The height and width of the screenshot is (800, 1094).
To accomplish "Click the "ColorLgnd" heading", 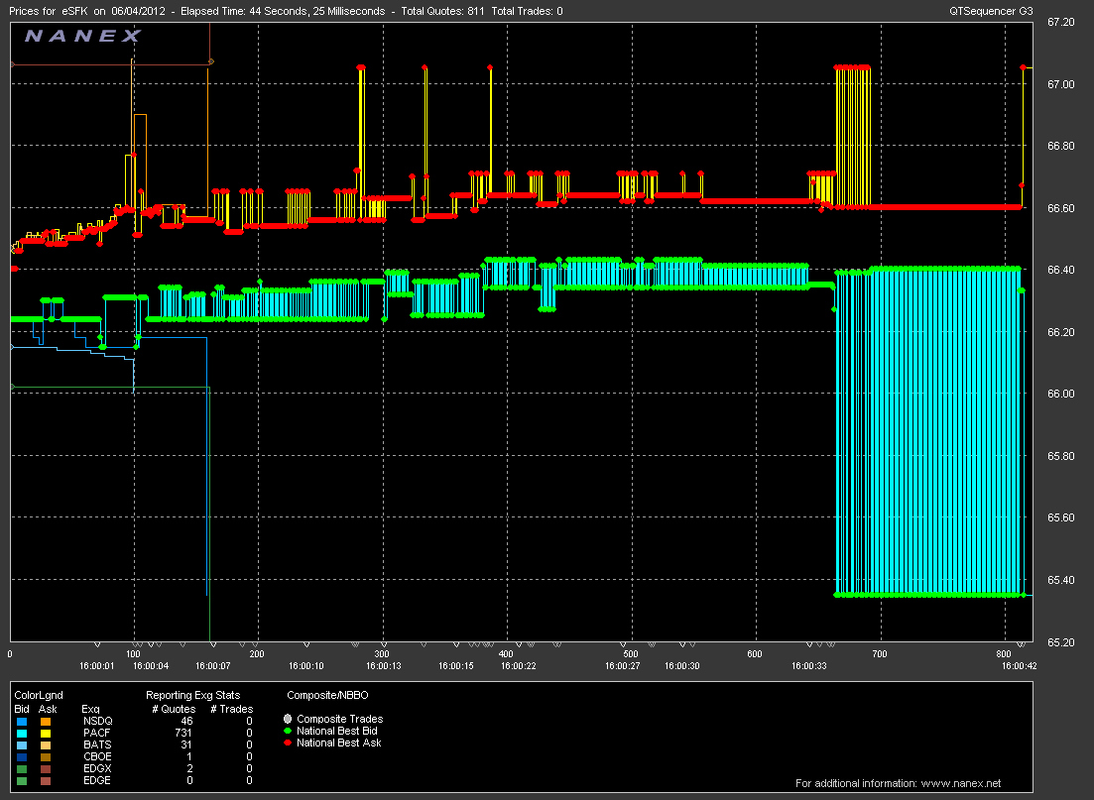I will click(39, 695).
